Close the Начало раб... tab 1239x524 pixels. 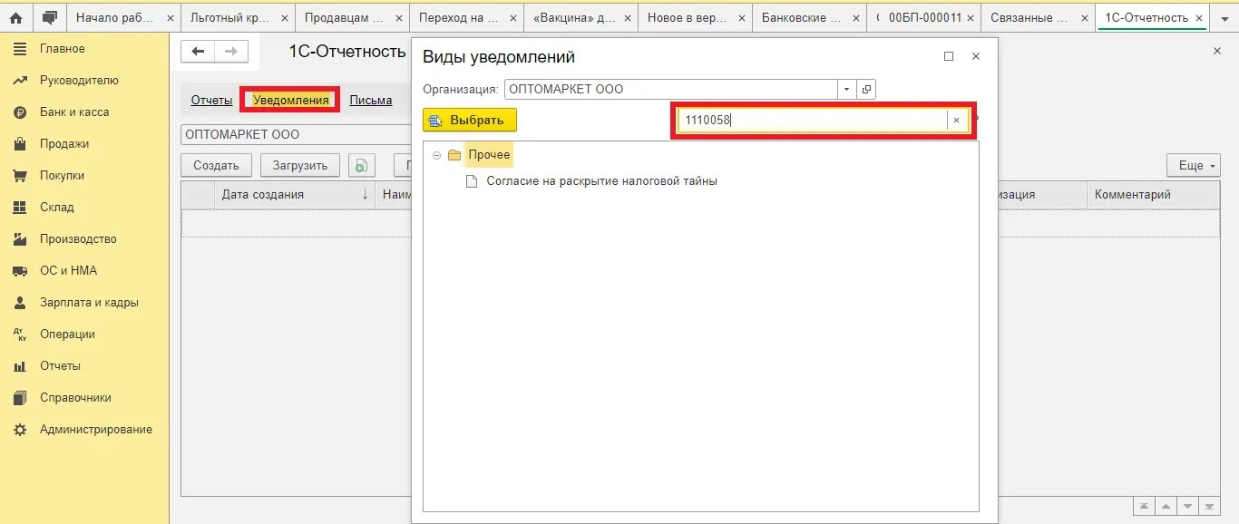pyautogui.click(x=170, y=18)
